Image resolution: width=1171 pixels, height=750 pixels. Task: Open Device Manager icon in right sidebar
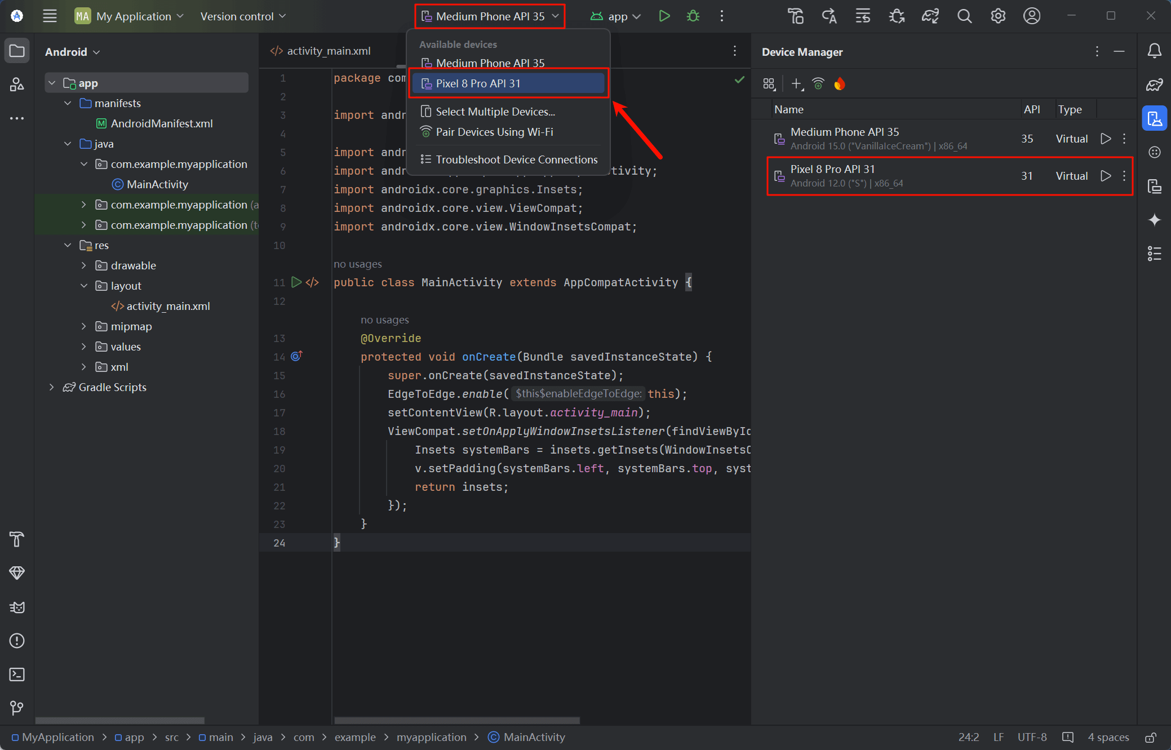[1154, 118]
